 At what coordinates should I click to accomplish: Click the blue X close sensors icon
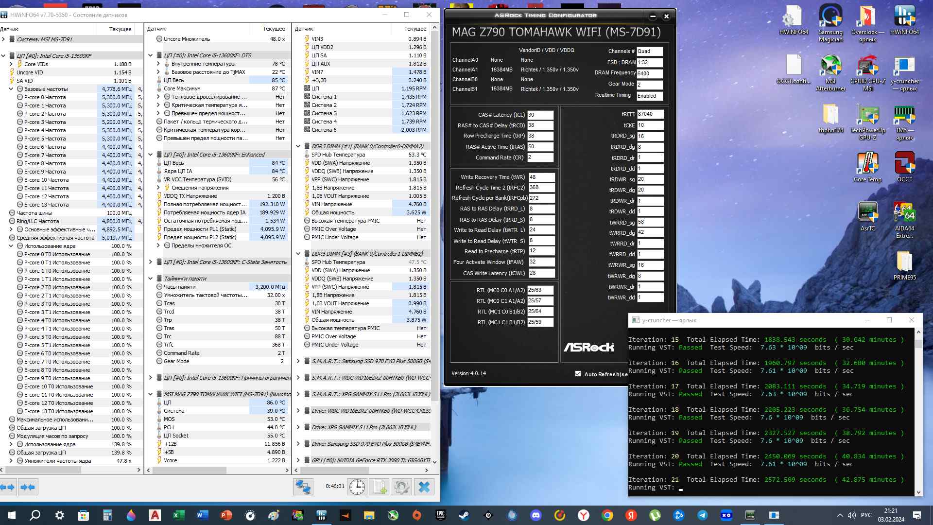click(x=424, y=487)
